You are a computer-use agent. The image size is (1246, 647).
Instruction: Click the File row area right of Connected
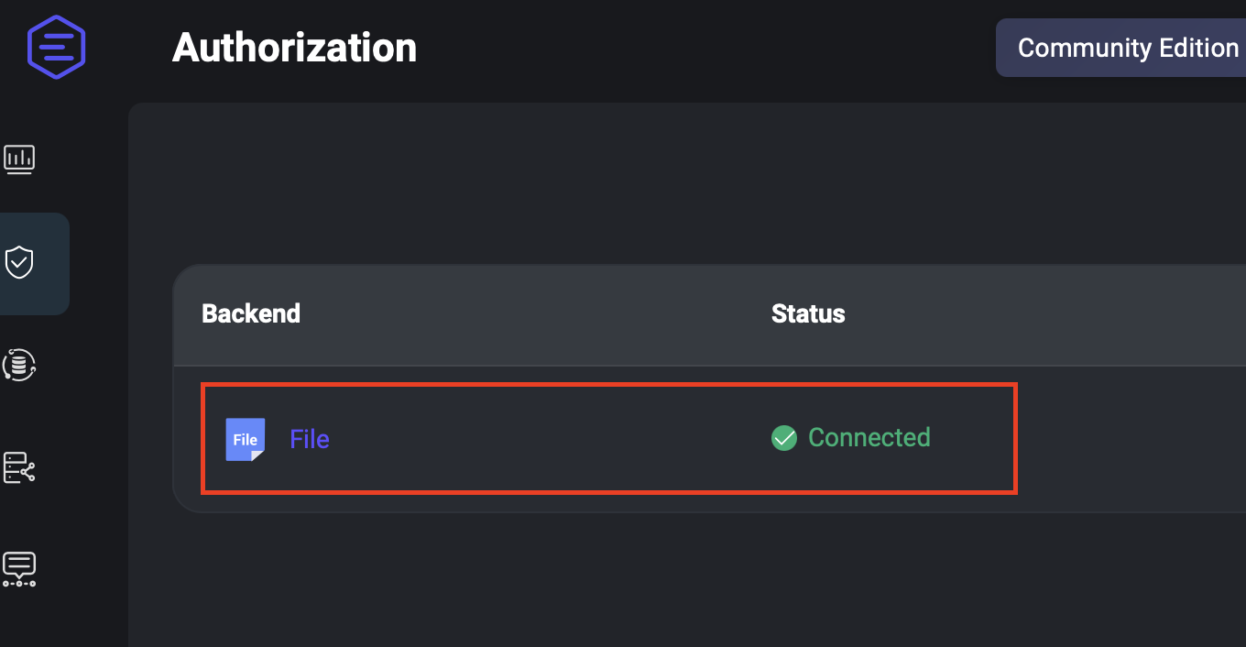[1127, 439]
